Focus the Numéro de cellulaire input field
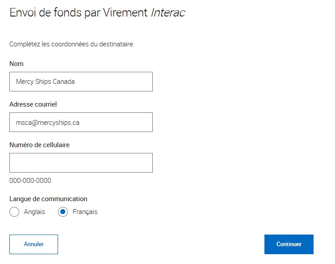This screenshot has width=335, height=264. [81, 163]
